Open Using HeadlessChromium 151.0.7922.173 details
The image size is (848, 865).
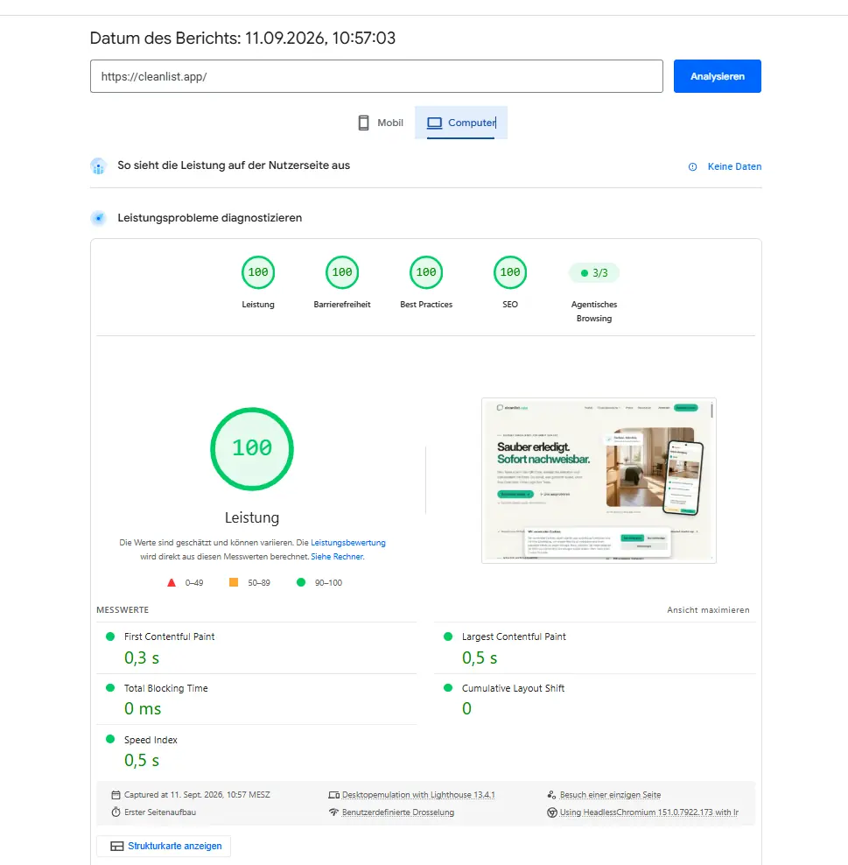[649, 812]
